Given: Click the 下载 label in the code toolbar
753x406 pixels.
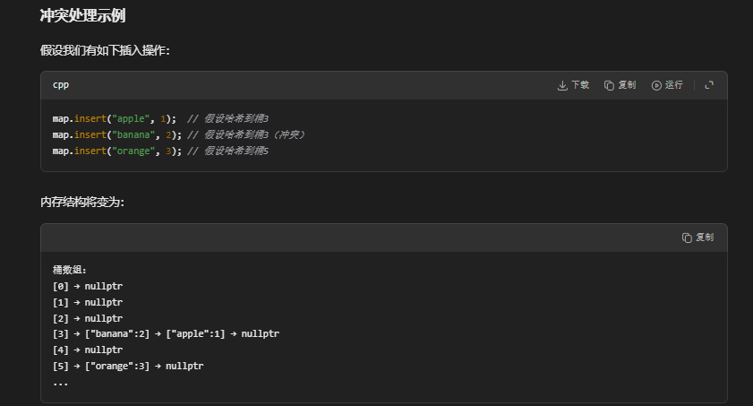Looking at the screenshot, I should coord(580,85).
